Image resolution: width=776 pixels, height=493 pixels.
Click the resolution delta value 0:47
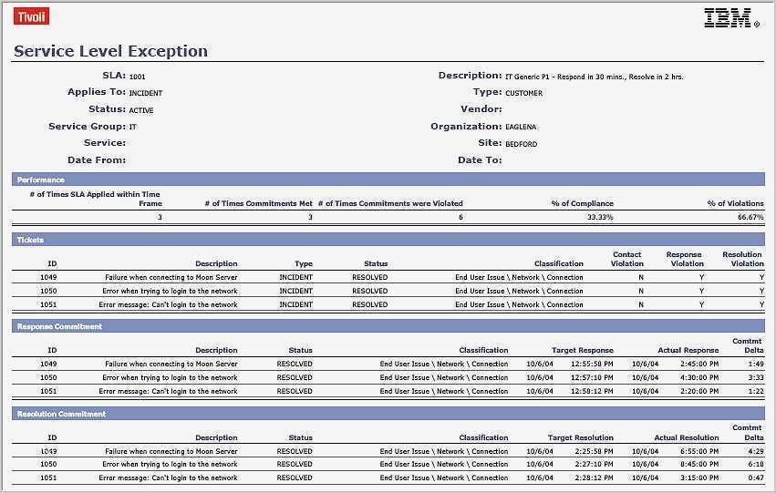coord(756,478)
